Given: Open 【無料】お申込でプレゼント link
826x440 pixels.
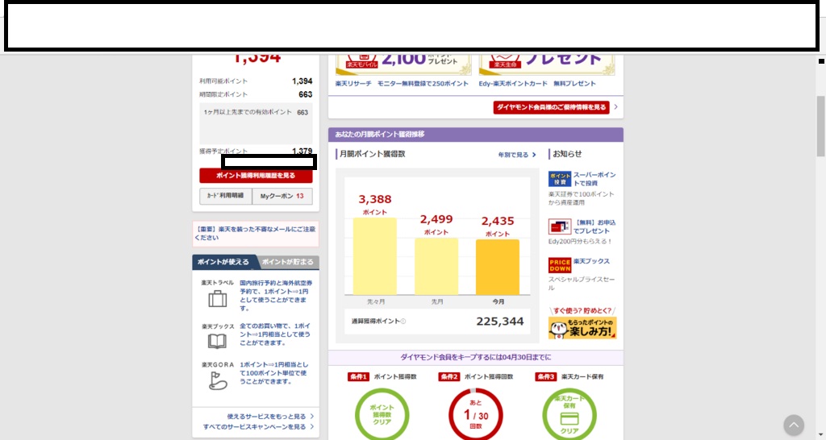Looking at the screenshot, I should pos(594,226).
